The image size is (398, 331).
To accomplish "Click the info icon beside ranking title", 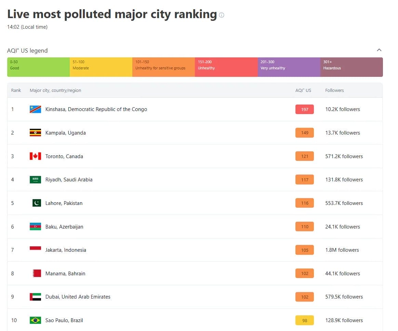I will pos(222,15).
